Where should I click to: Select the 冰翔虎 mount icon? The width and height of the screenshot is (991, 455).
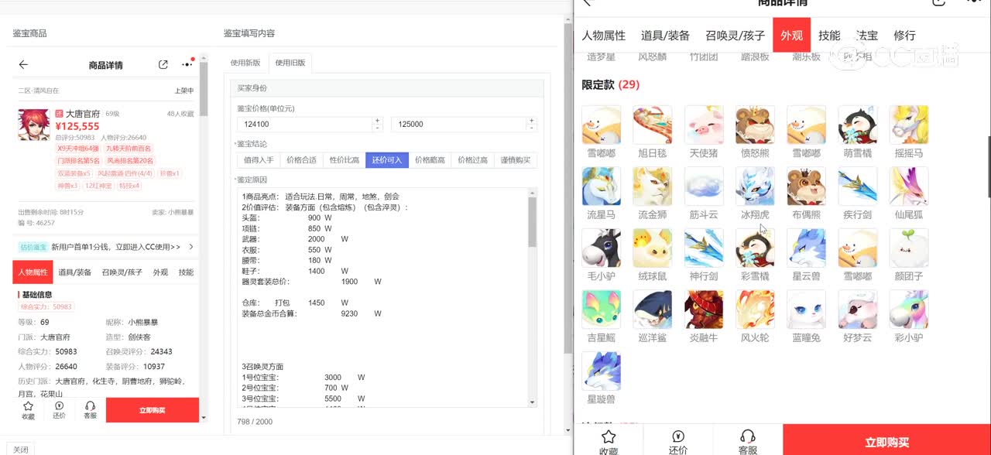coord(755,186)
